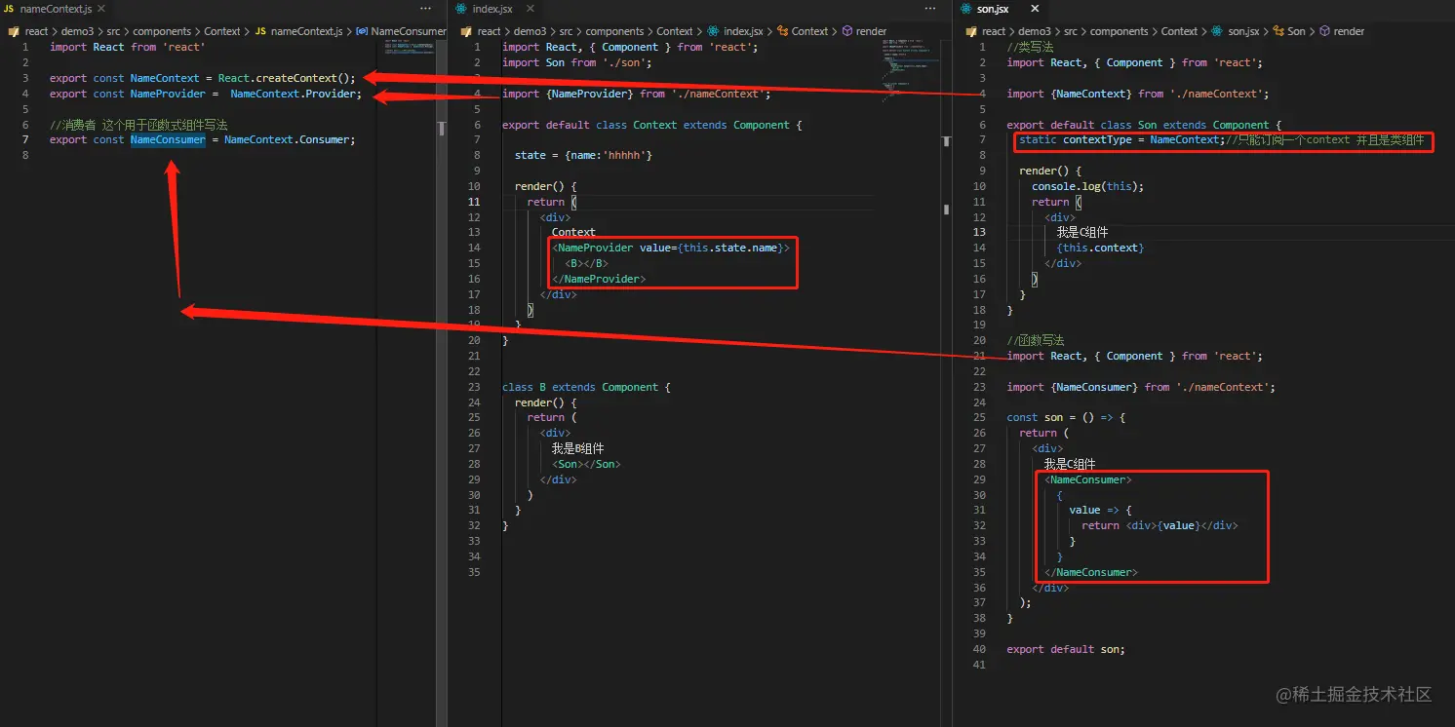The width and height of the screenshot is (1455, 727).
Task: Click 'NameContext.Provider' in nameContext.js code
Action: [x=295, y=94]
